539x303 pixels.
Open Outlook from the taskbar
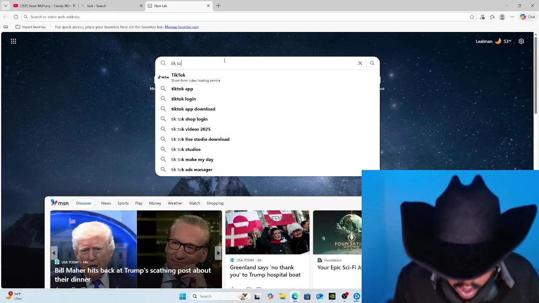pos(320,296)
